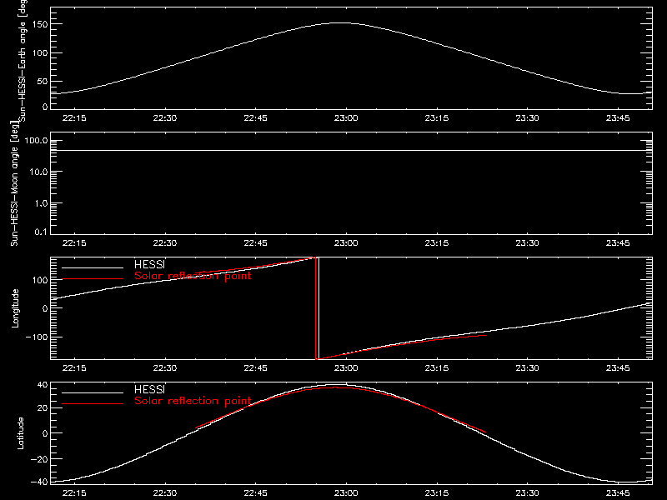Click the 50 tick on Earth angle axis
The width and height of the screenshot is (667, 500).
(43, 81)
